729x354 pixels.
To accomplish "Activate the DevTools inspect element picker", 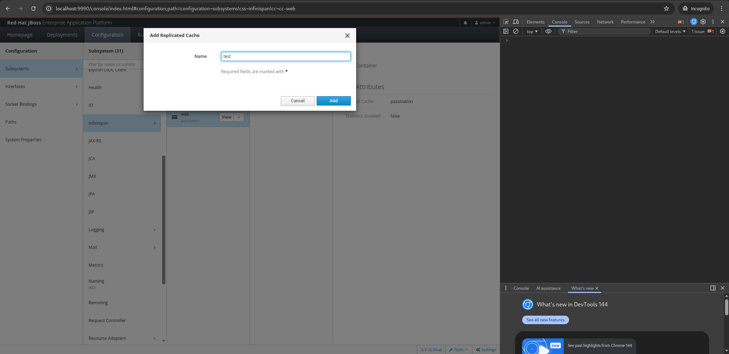I will pos(506,22).
